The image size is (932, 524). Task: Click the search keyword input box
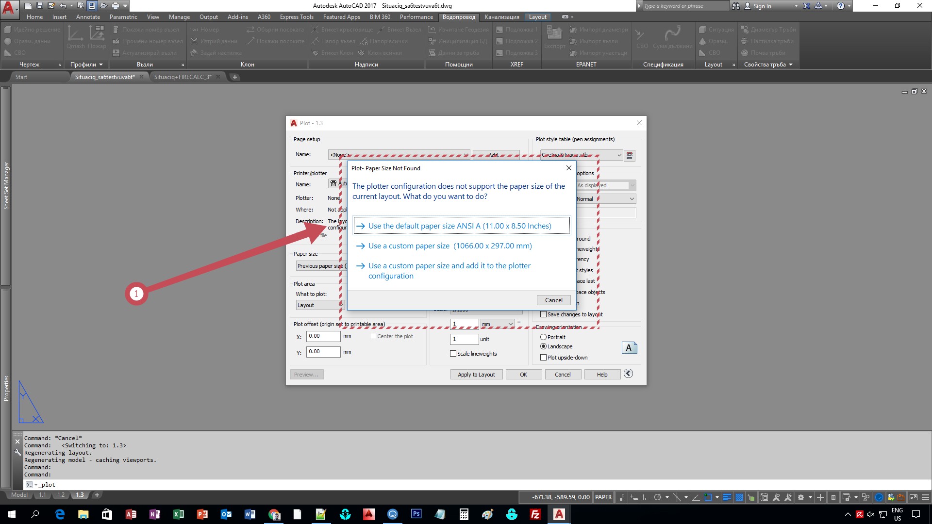[685, 6]
